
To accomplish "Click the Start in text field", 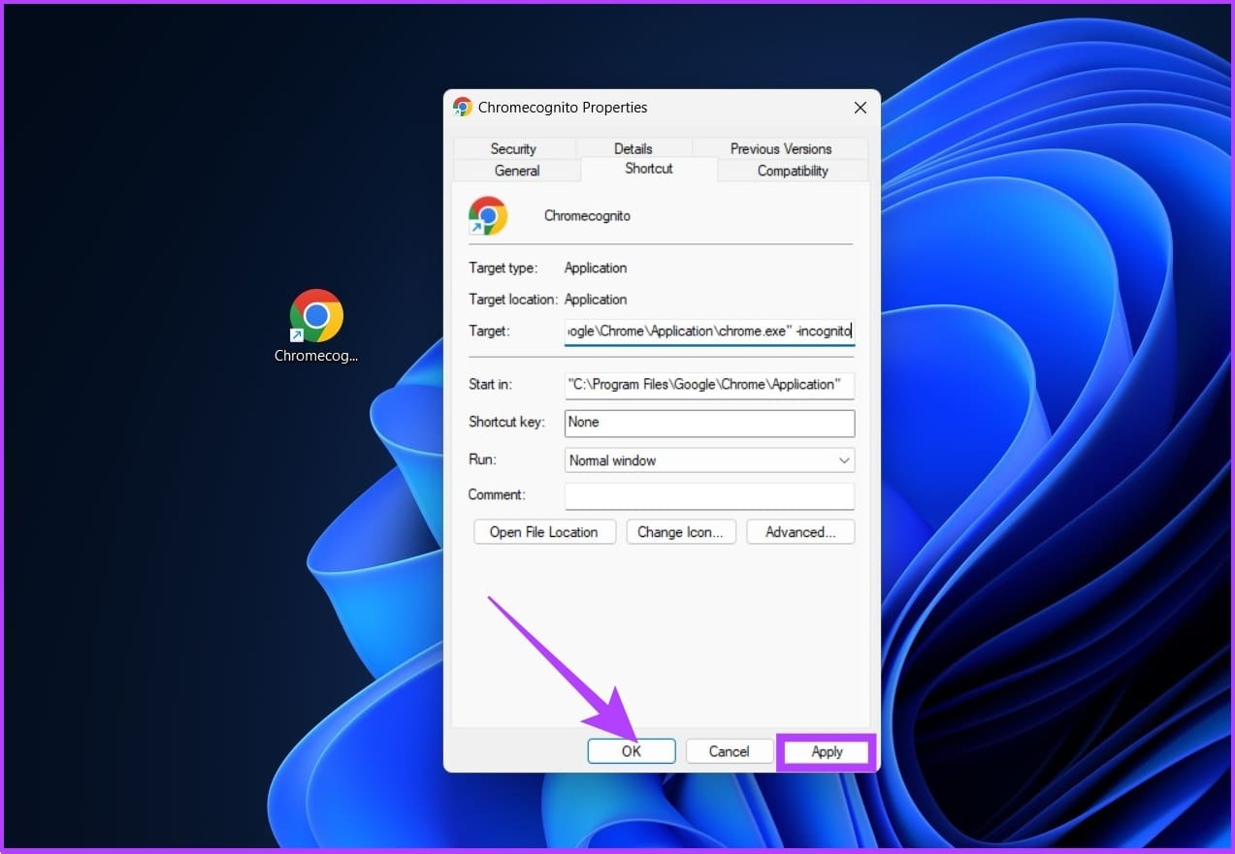I will click(709, 385).
